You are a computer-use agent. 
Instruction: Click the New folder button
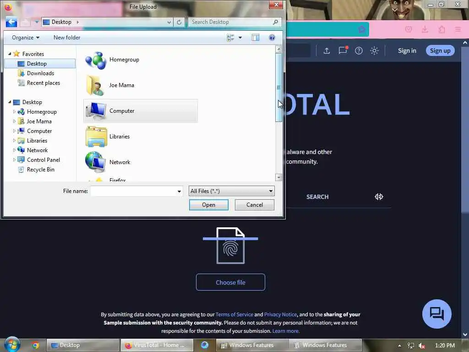(67, 38)
